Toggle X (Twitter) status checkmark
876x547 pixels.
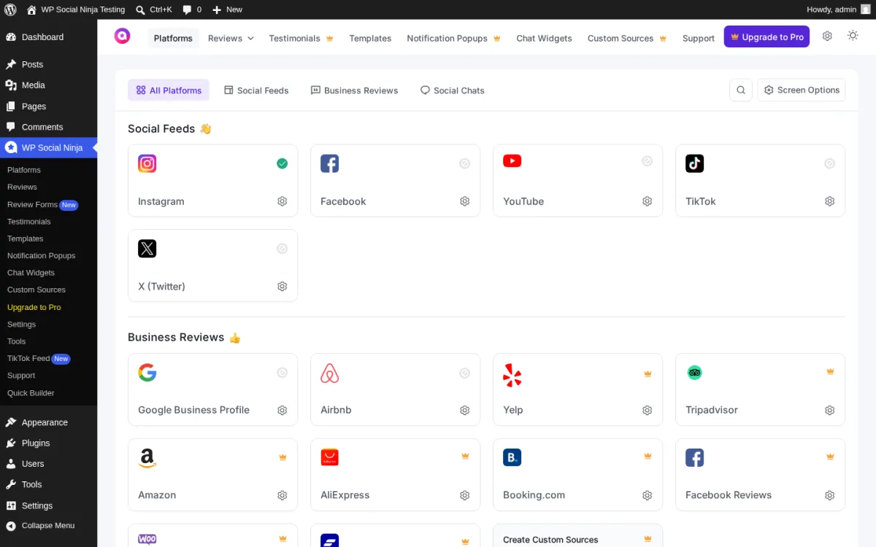click(x=283, y=249)
